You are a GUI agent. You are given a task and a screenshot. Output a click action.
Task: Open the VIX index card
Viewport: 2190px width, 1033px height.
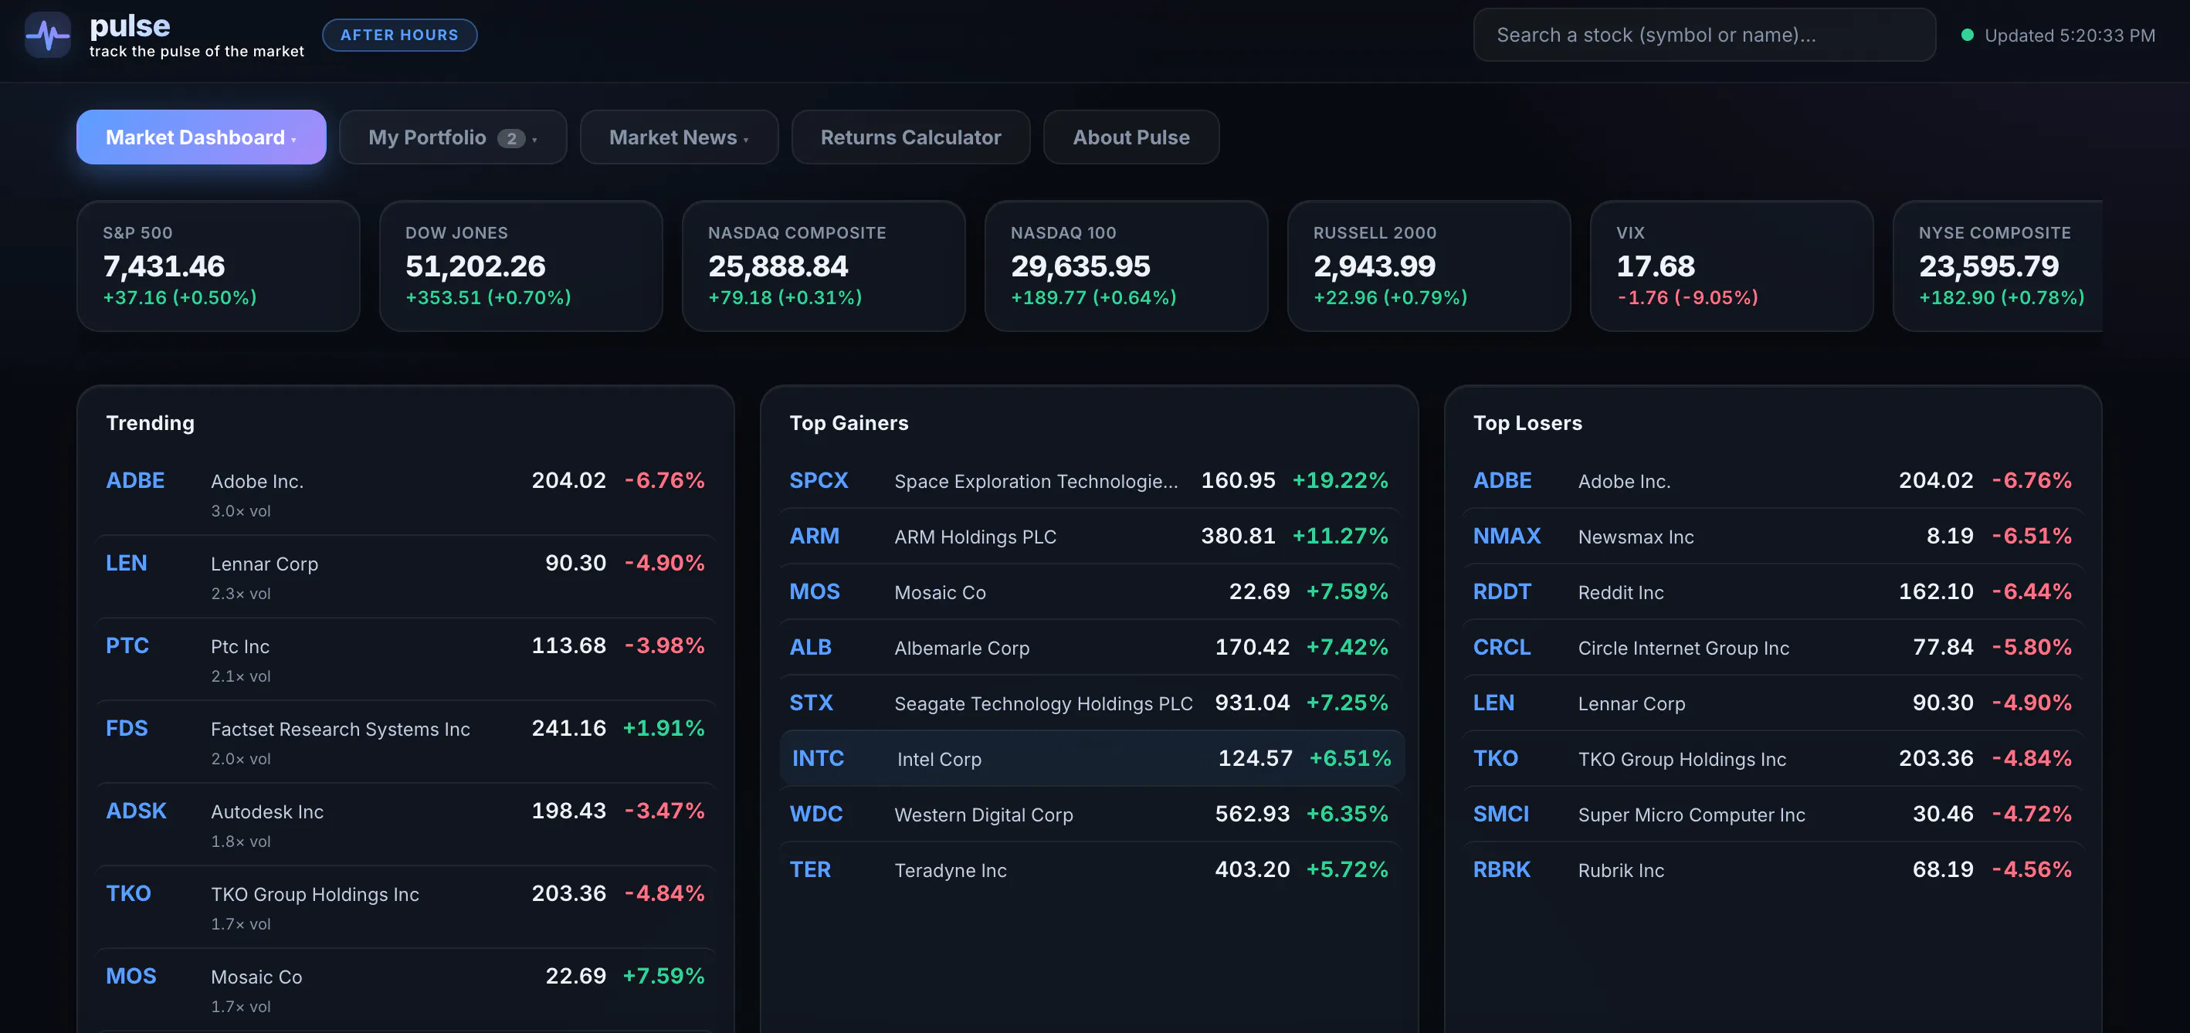point(1732,266)
